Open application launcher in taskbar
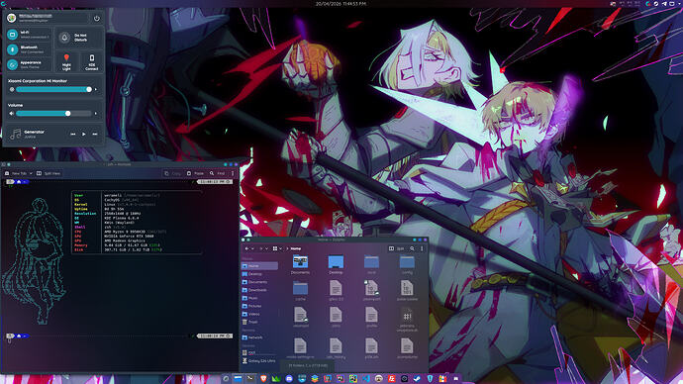 (x=226, y=379)
